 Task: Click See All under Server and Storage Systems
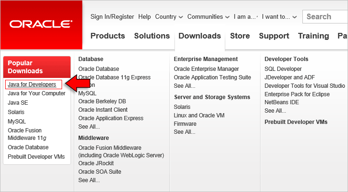pos(184,132)
